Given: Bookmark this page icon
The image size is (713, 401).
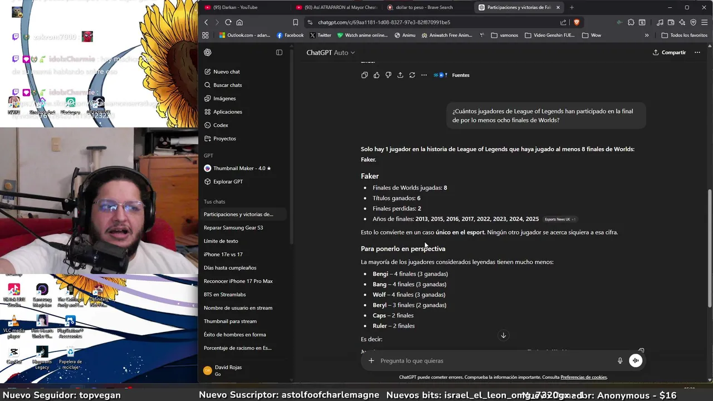Looking at the screenshot, I should [x=295, y=22].
